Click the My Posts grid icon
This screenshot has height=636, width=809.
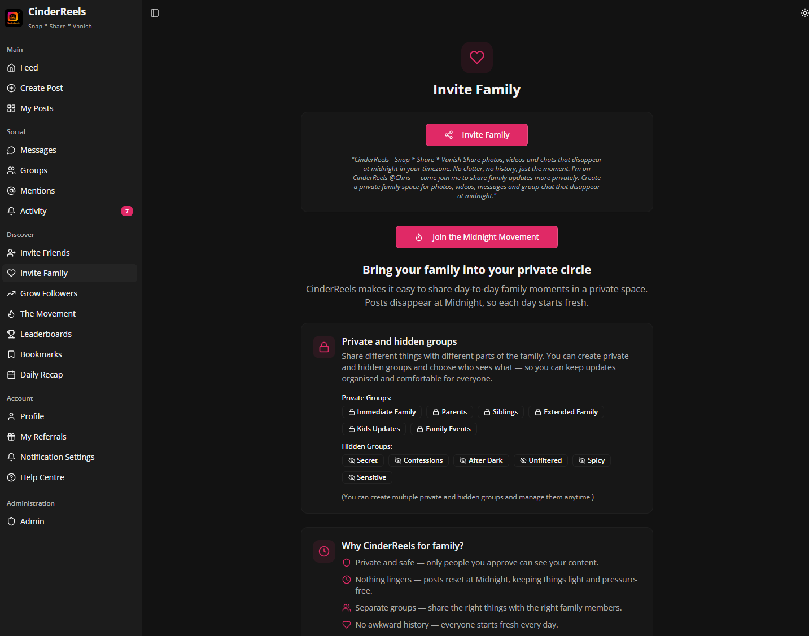click(11, 108)
